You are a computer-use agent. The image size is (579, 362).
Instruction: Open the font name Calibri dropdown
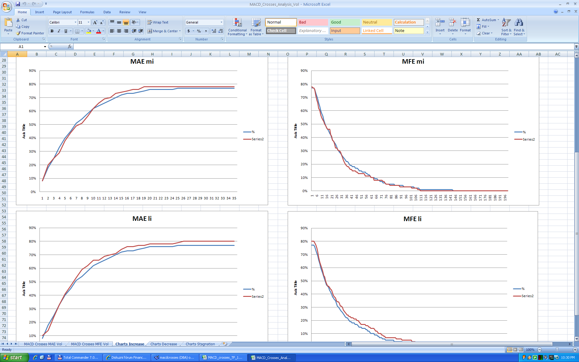75,22
